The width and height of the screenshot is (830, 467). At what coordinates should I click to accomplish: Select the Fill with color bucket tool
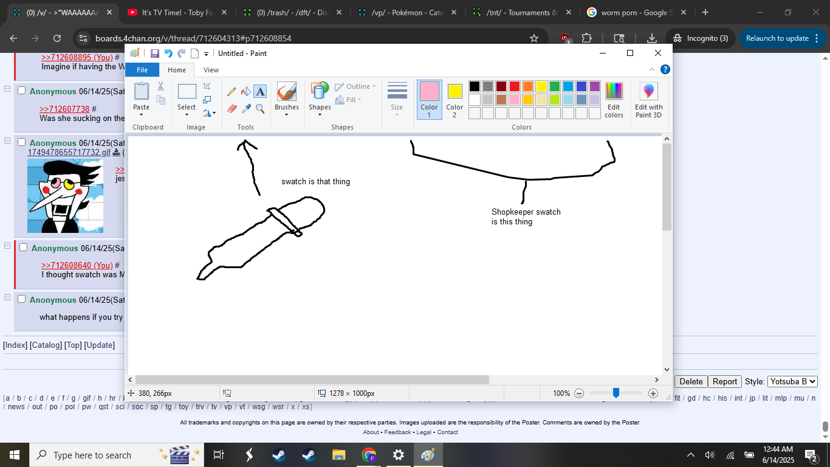[x=245, y=92]
